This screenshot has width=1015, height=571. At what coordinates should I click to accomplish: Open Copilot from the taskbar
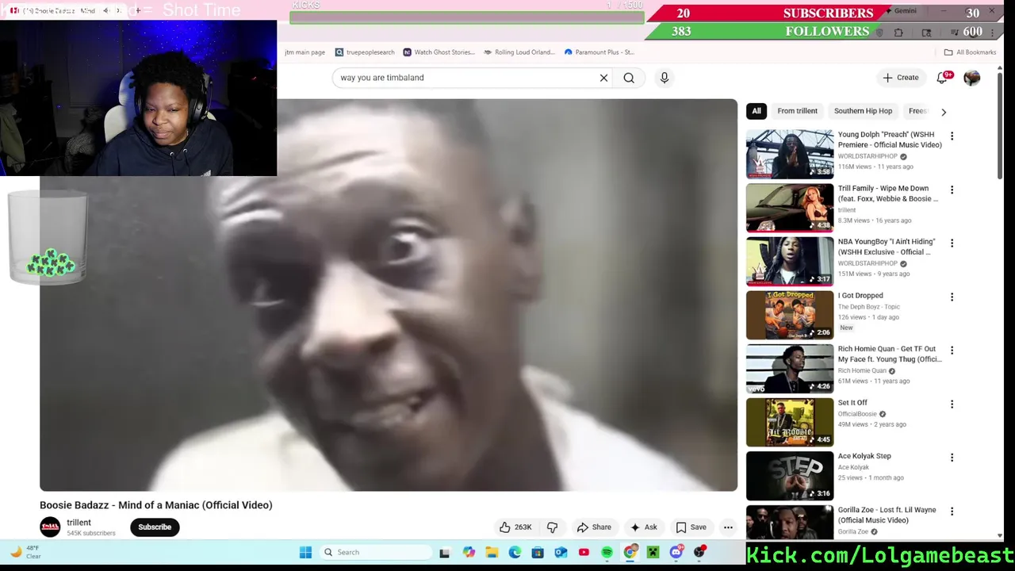tap(469, 552)
